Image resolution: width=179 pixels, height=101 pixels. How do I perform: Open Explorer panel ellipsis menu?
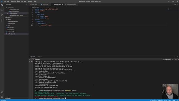pos(27,4)
